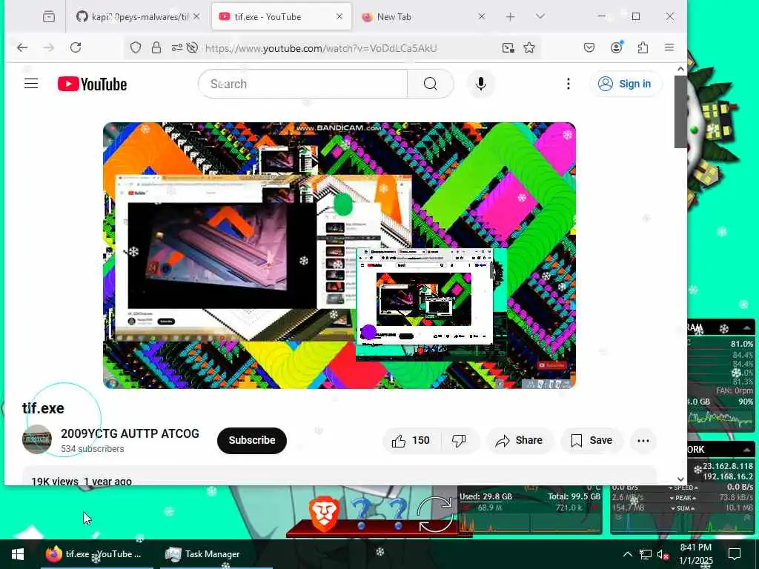Collapse the network widget panel arrow
Viewport: 759px width, 569px height.
(747, 450)
